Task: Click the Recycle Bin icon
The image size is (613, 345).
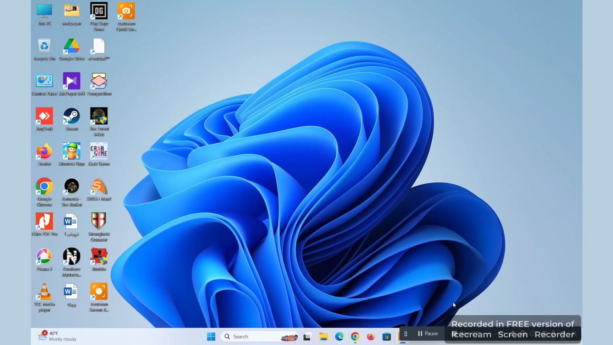Action: tap(44, 46)
